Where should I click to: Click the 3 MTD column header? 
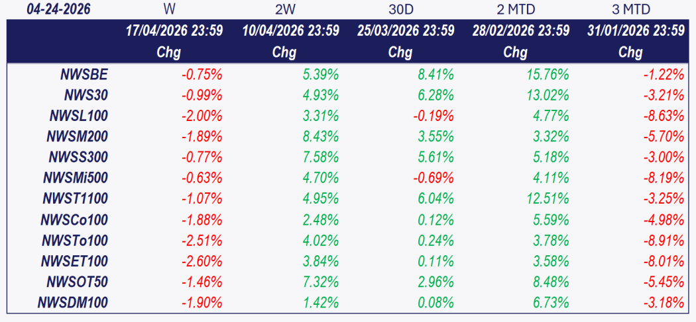click(x=630, y=10)
